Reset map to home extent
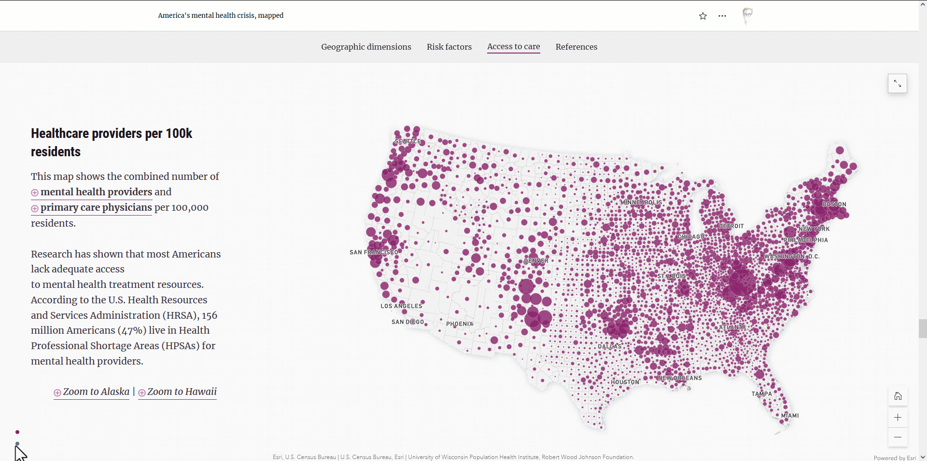Image resolution: width=927 pixels, height=461 pixels. tap(898, 396)
